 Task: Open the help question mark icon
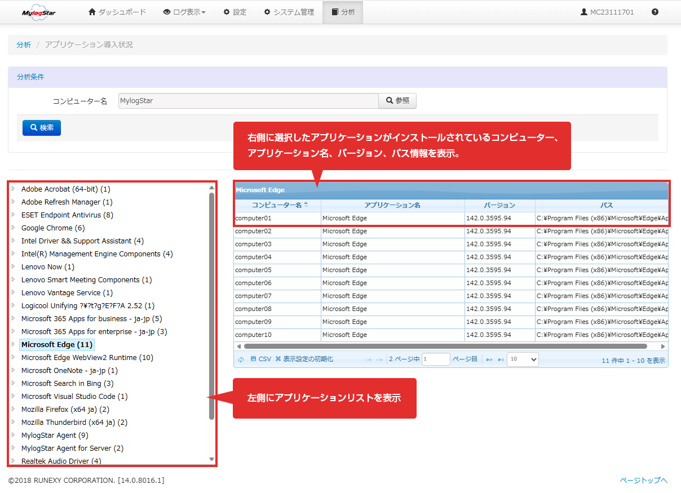(655, 12)
